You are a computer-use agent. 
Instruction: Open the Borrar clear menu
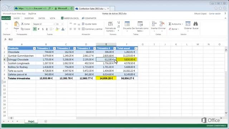174,29
